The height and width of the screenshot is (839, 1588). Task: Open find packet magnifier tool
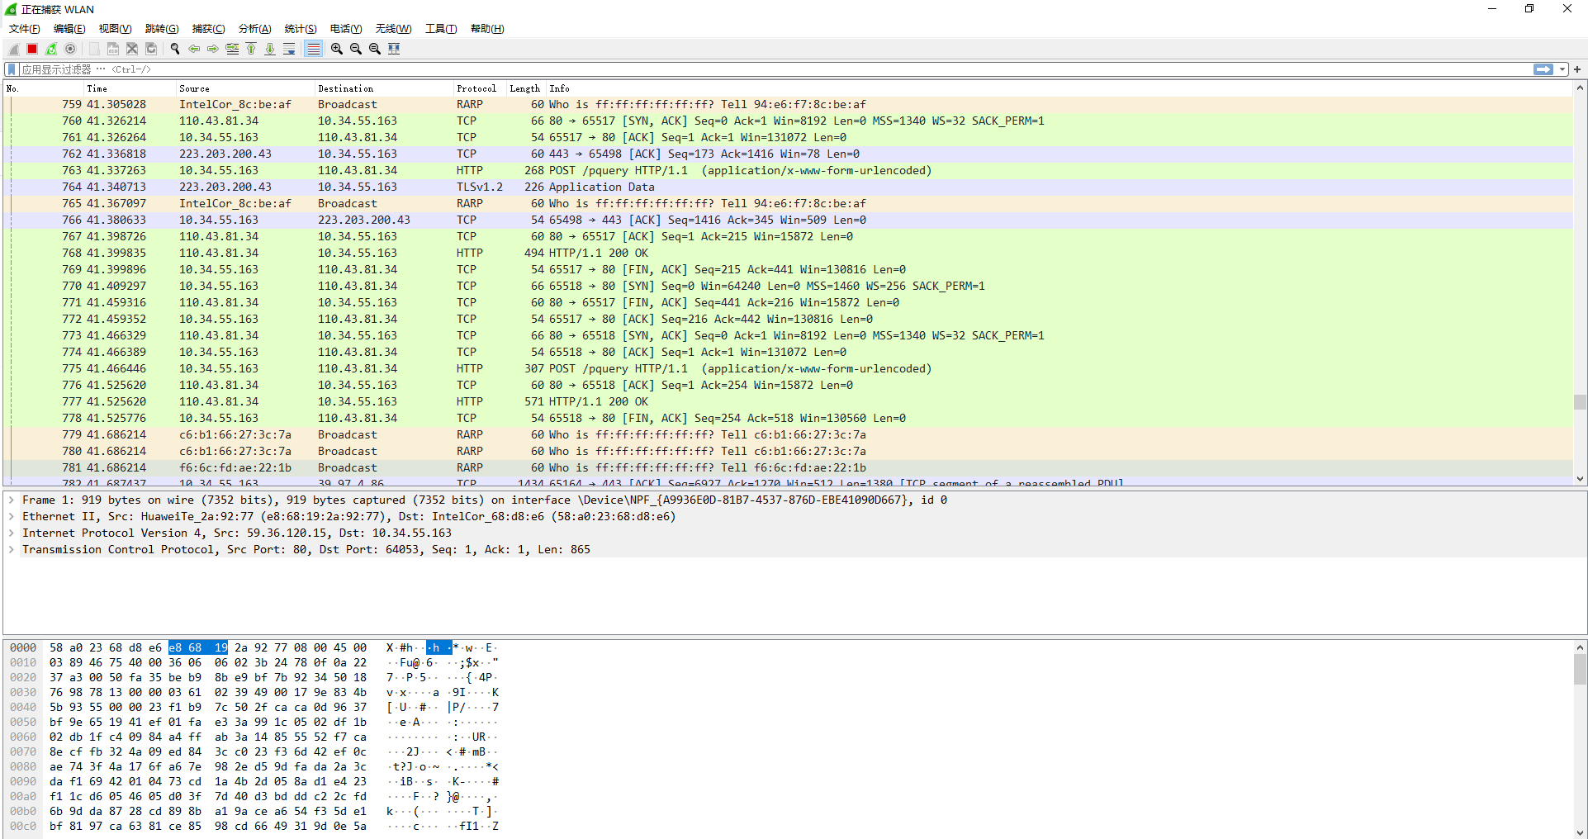(175, 49)
